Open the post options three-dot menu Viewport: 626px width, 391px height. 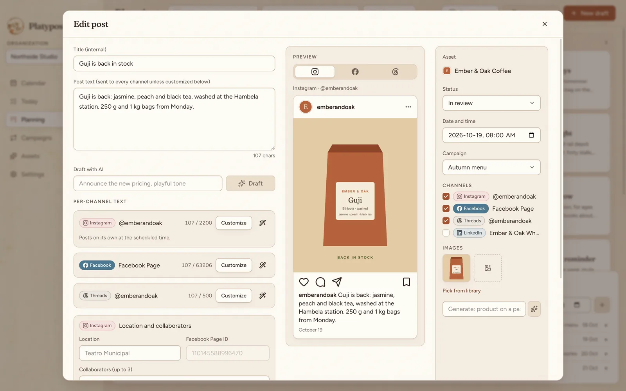click(x=408, y=107)
